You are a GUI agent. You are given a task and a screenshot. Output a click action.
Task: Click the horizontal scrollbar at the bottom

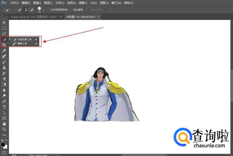[x=144, y=155]
